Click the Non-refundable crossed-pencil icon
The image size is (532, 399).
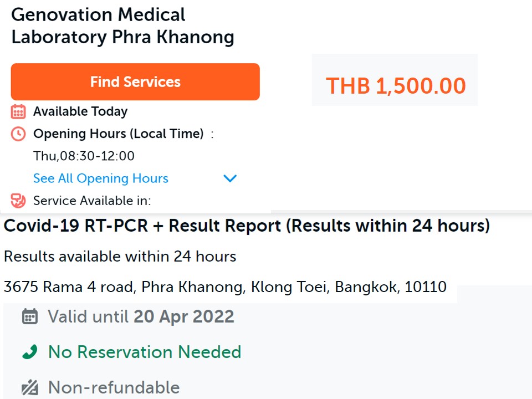click(x=29, y=387)
